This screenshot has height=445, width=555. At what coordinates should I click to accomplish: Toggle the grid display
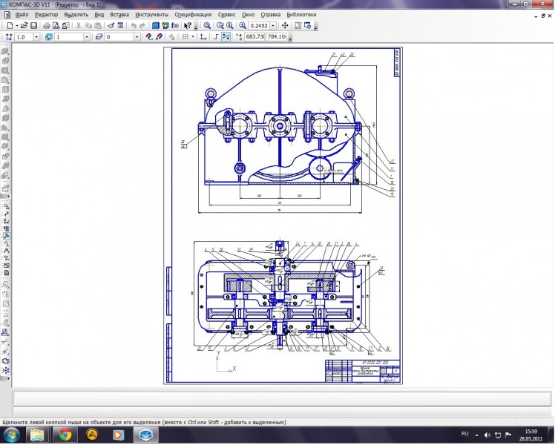[185, 37]
